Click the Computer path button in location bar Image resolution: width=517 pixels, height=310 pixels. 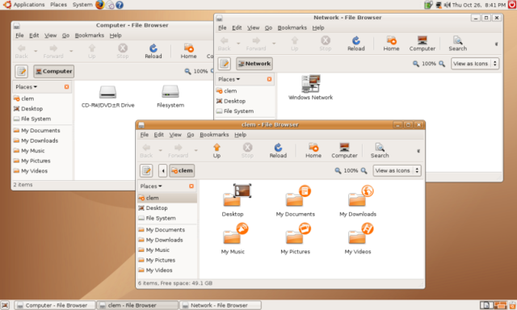tap(54, 71)
